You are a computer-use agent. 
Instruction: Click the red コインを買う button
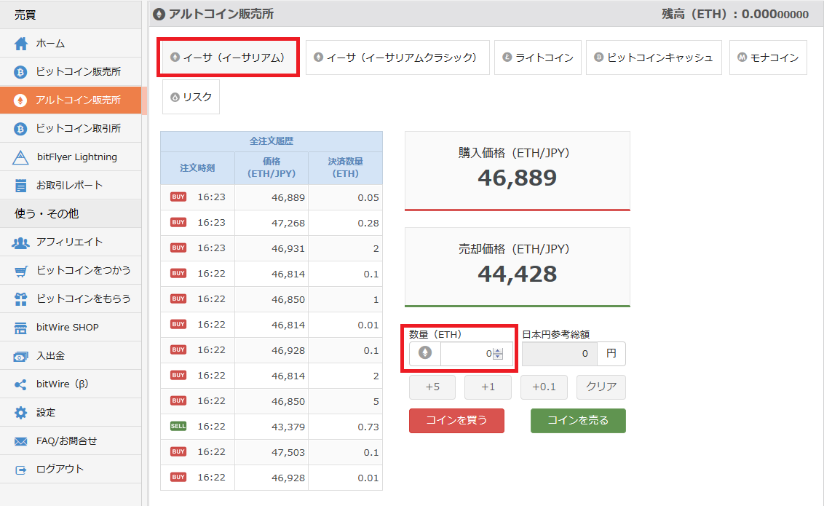click(456, 421)
